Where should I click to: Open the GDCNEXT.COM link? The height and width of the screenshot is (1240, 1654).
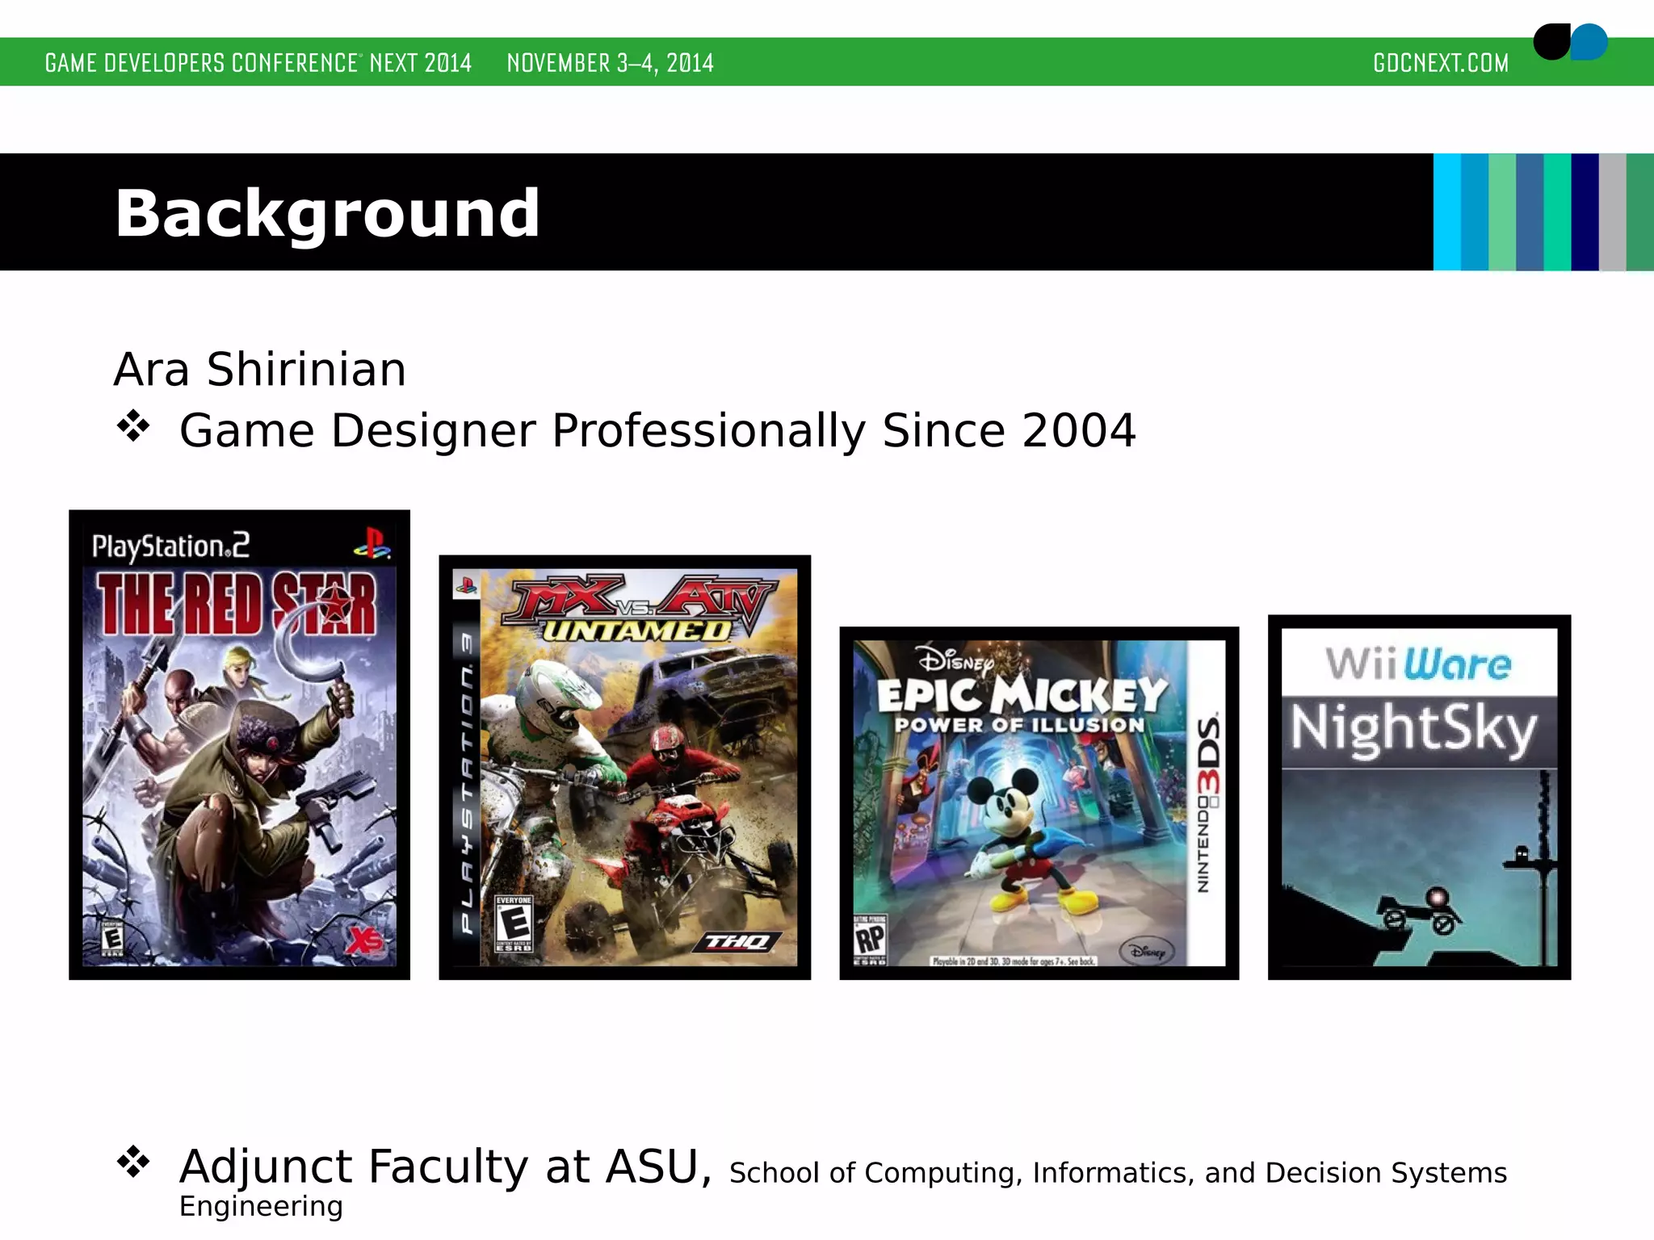[1441, 63]
